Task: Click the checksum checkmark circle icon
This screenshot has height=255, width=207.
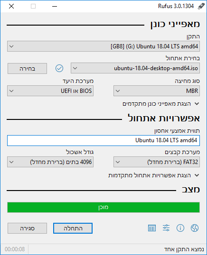Action: point(59,68)
